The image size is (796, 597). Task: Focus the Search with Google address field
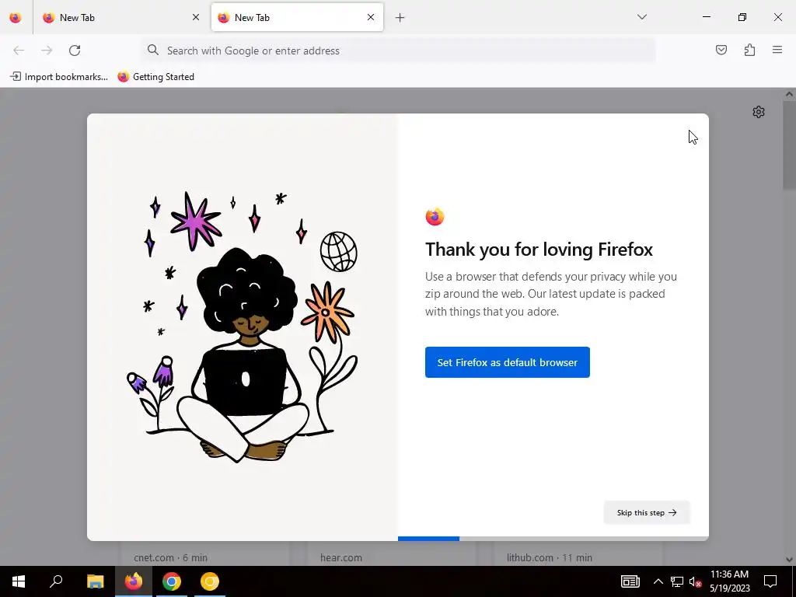coord(399,51)
